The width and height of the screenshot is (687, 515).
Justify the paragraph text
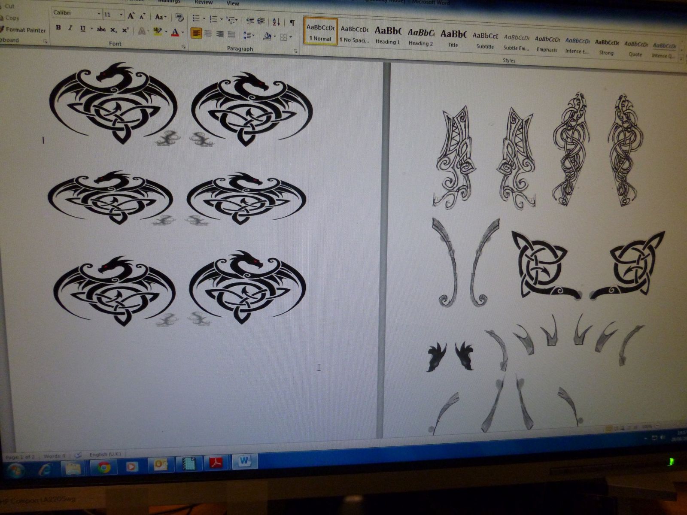click(x=231, y=34)
